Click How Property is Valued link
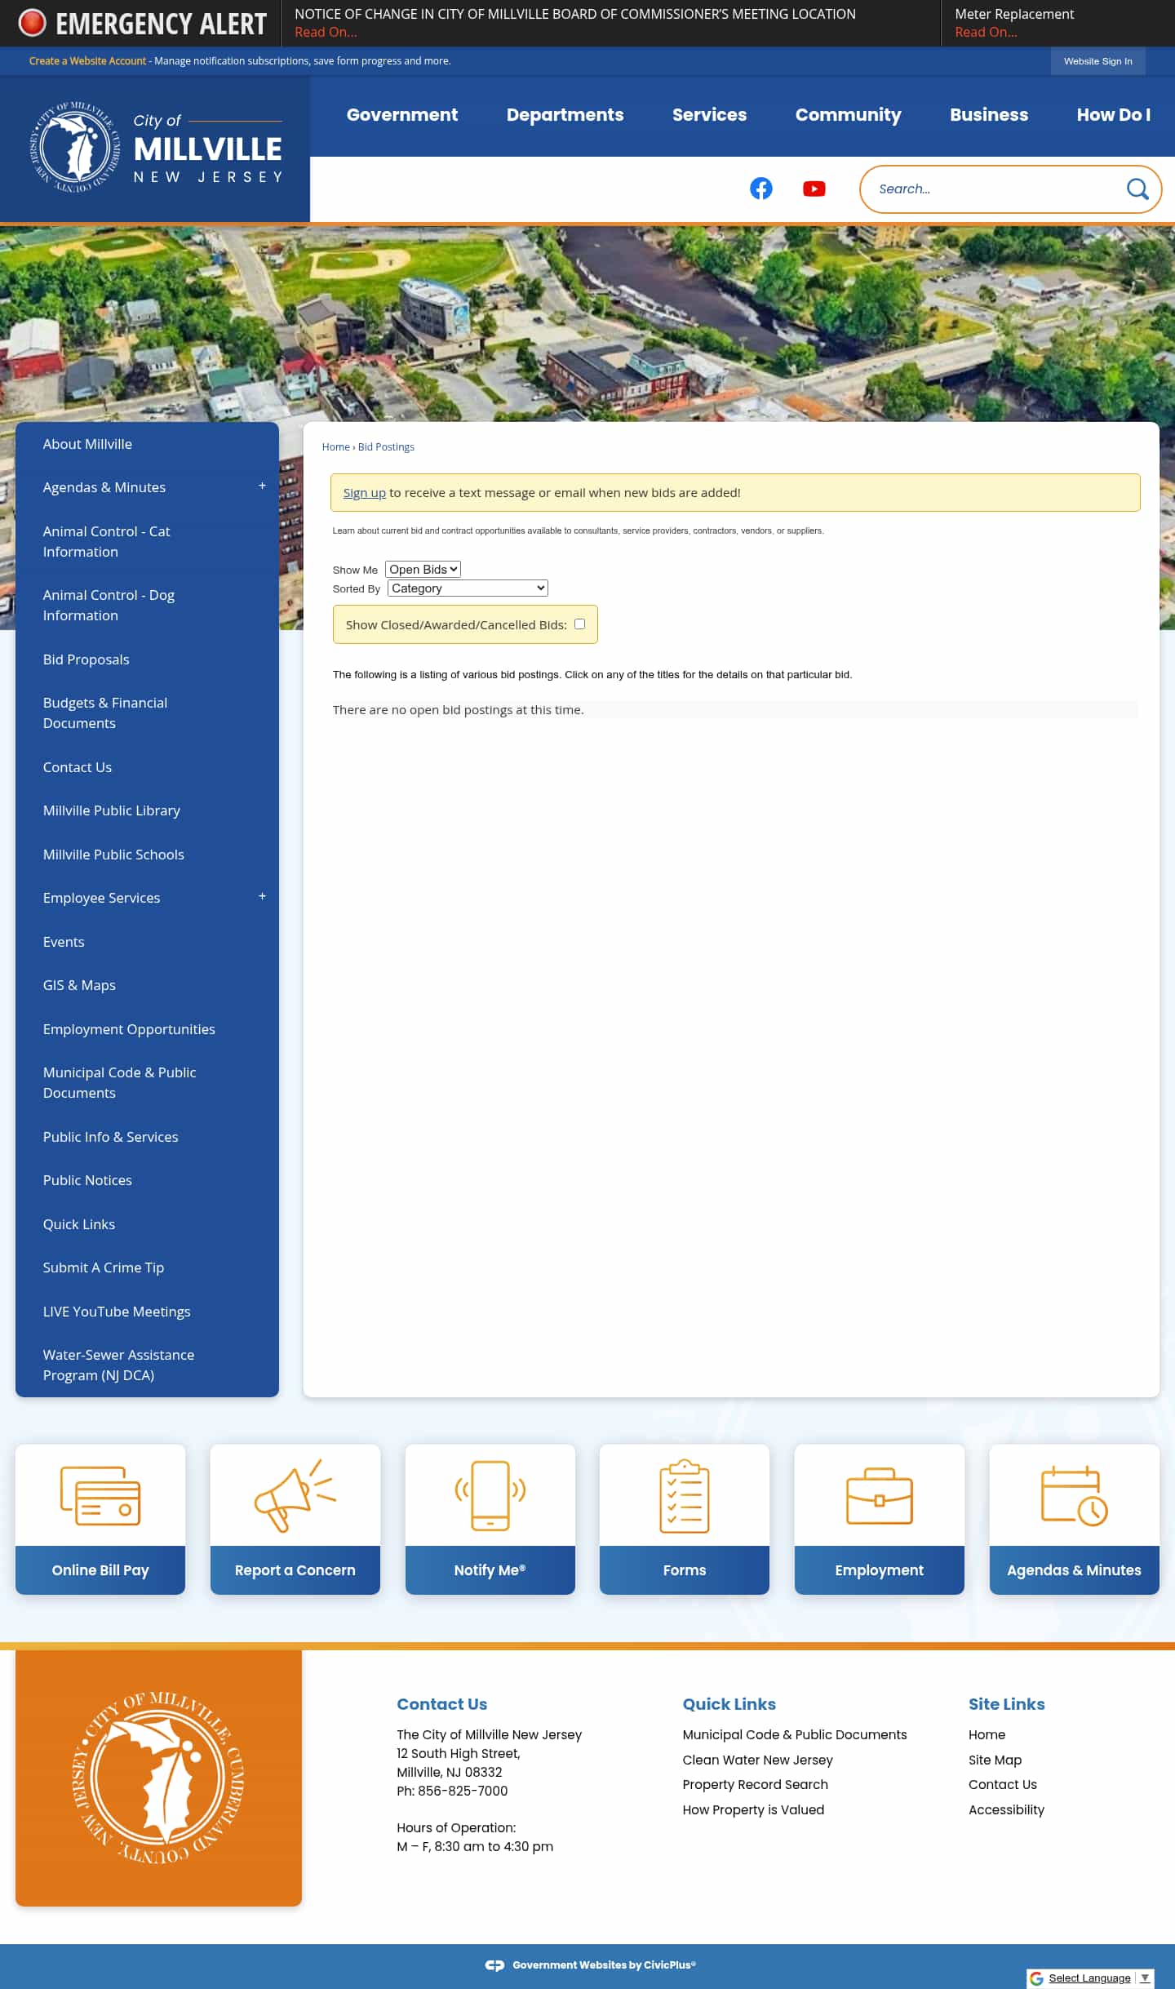The height and width of the screenshot is (1989, 1175). [x=753, y=1809]
